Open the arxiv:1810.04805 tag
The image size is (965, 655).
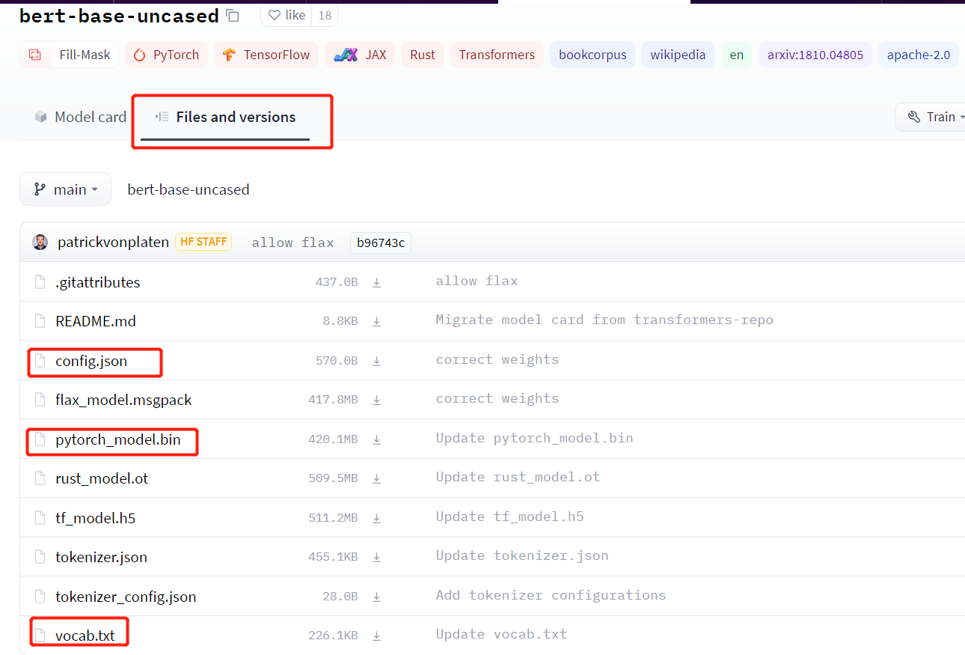click(815, 55)
